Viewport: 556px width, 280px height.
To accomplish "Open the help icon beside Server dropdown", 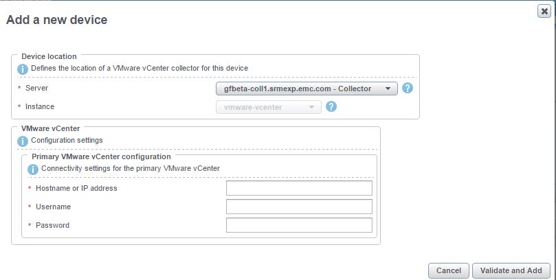I will (x=408, y=88).
